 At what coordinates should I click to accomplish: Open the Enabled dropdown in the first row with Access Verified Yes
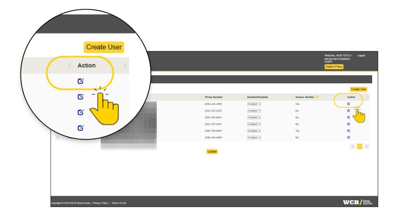254,104
